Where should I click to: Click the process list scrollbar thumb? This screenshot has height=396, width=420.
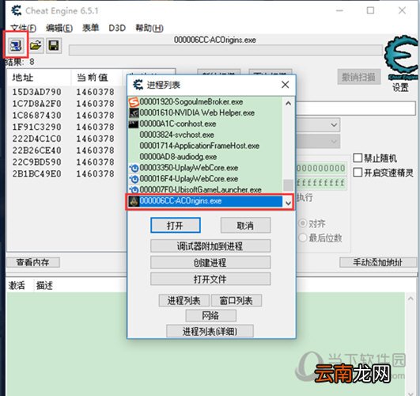(288, 185)
